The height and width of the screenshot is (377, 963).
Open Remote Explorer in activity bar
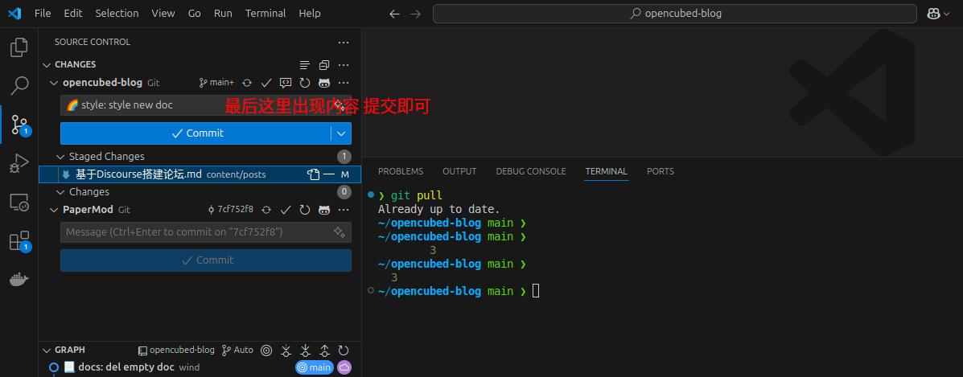[x=19, y=203]
